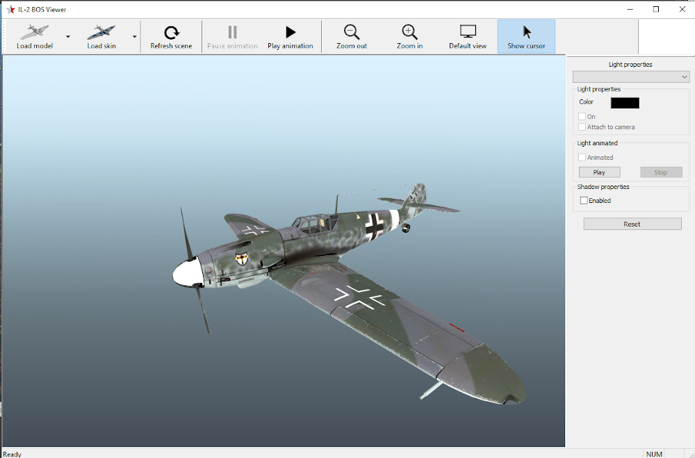695x458 pixels.
Task: Zoom out using the magnifier icon
Action: coord(352,35)
